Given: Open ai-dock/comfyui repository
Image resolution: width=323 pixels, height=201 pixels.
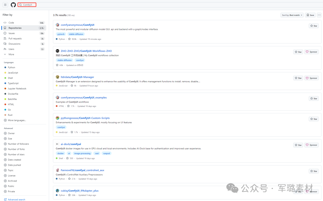Looking at the screenshot, I should (71, 144).
